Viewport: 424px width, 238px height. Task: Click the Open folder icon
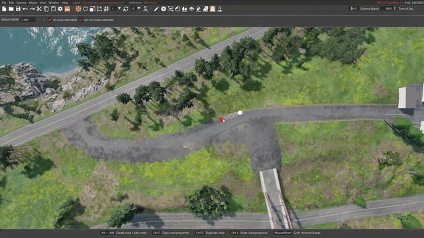11,9
